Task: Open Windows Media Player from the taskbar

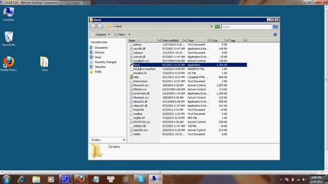Action: (x=51, y=179)
